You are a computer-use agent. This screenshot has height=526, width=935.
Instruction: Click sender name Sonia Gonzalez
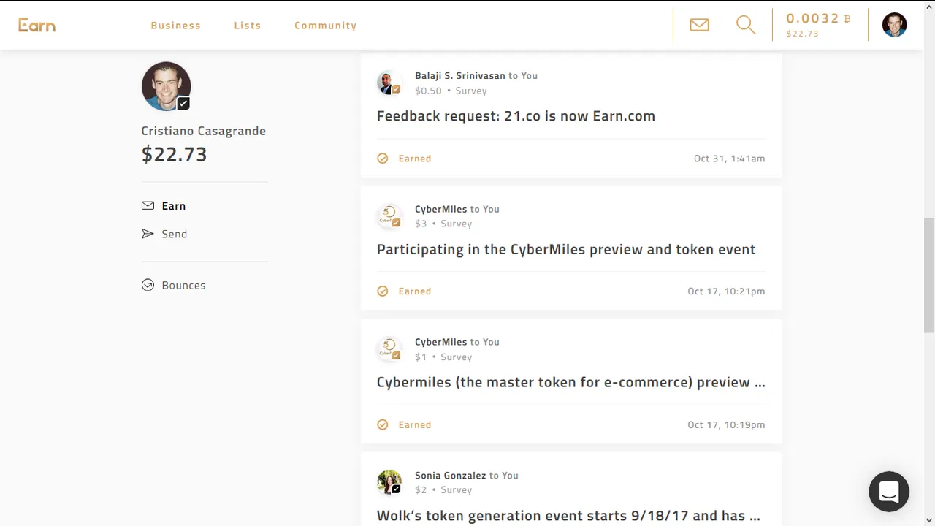point(451,475)
